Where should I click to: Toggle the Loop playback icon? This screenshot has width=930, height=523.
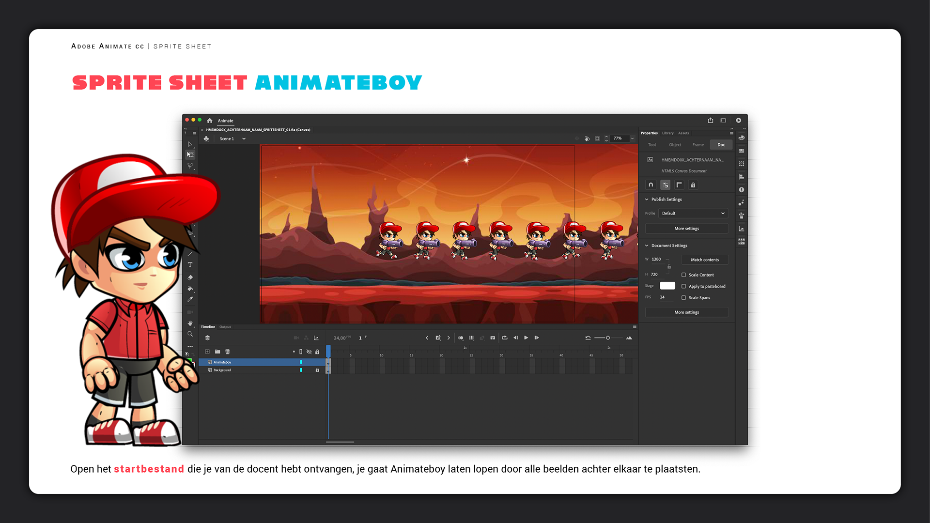tap(505, 338)
